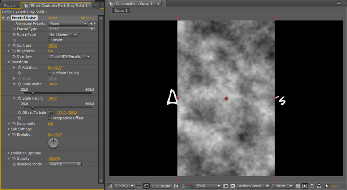
Task: Toggle the transparency grid icon
Action: (233, 186)
